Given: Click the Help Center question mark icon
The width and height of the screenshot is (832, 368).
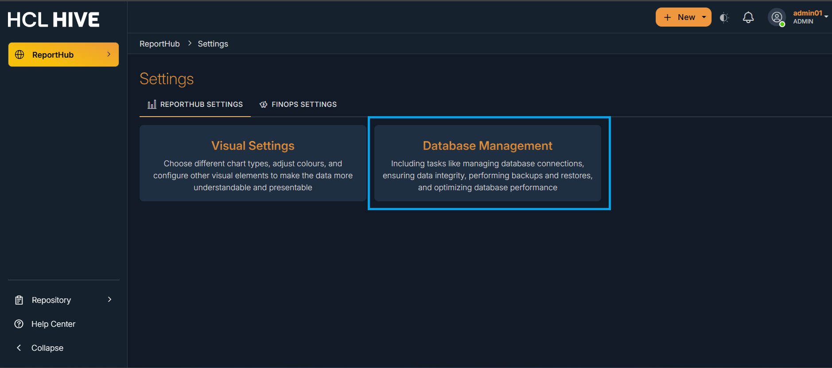Looking at the screenshot, I should [x=19, y=324].
